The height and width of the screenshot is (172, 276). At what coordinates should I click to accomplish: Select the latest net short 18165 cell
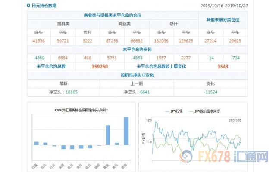63,92
